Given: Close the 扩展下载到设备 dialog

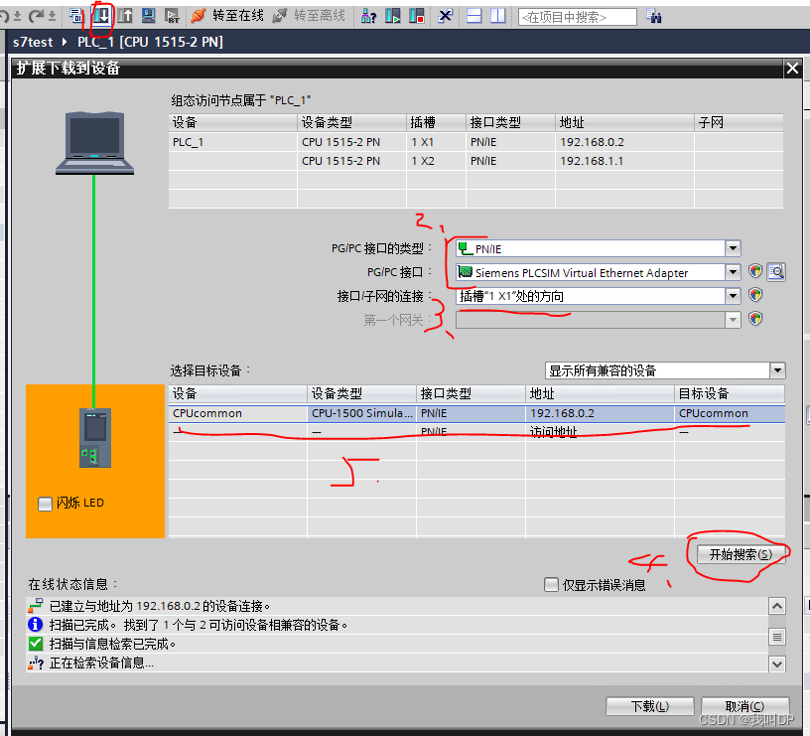Looking at the screenshot, I should 792,68.
